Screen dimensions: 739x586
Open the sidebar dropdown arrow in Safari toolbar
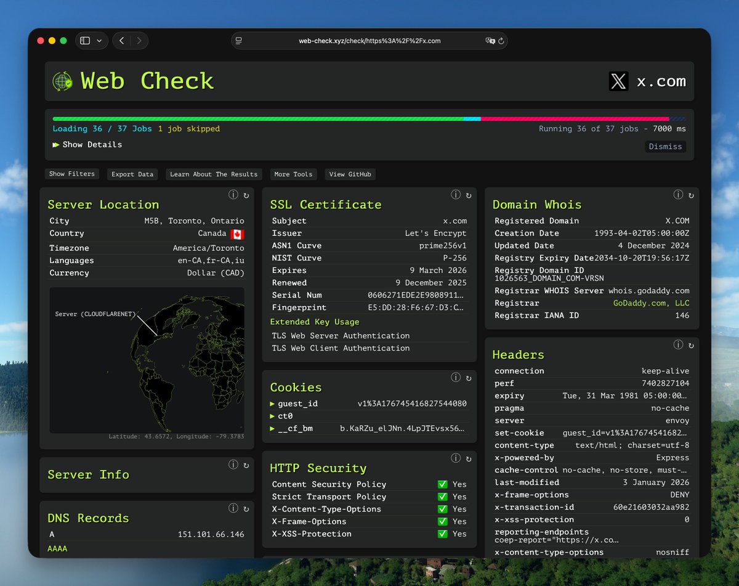pos(99,41)
